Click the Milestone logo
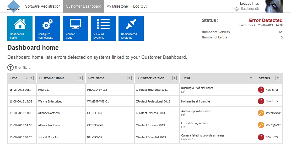The width and height of the screenshot is (291, 154). [14, 7]
